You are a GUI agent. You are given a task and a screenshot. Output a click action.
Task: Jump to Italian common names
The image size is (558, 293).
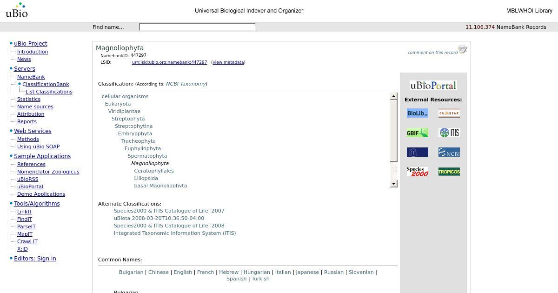283,272
